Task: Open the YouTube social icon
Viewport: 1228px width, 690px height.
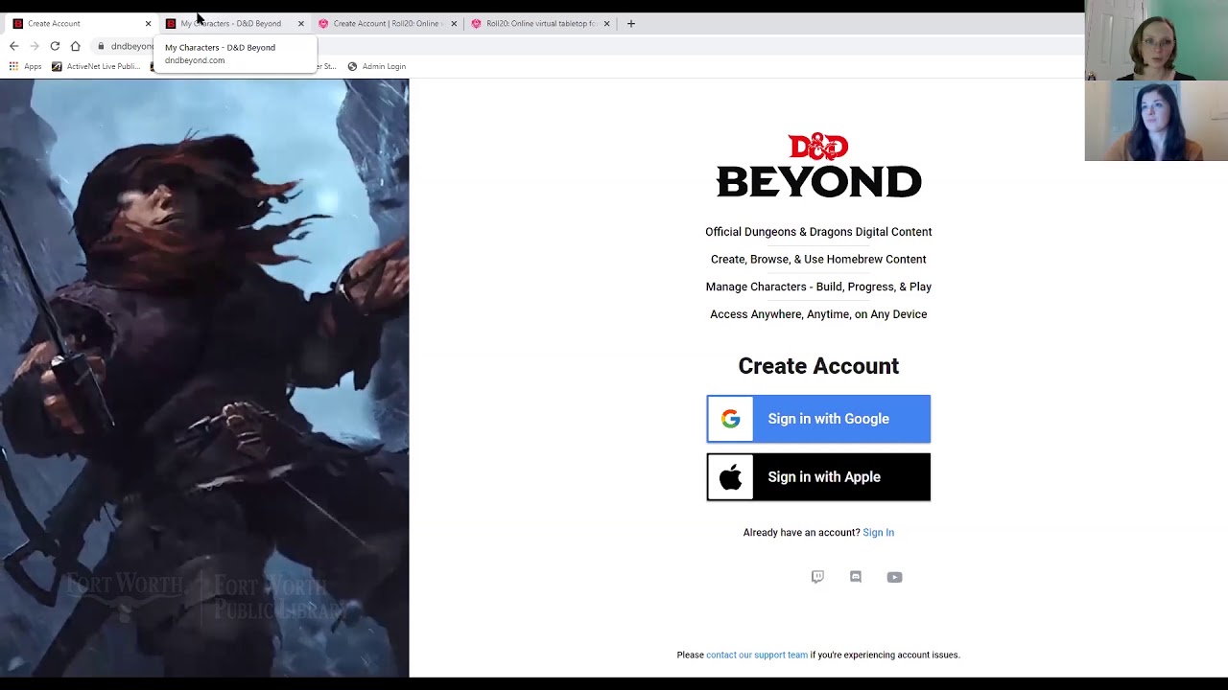Action: (x=894, y=577)
